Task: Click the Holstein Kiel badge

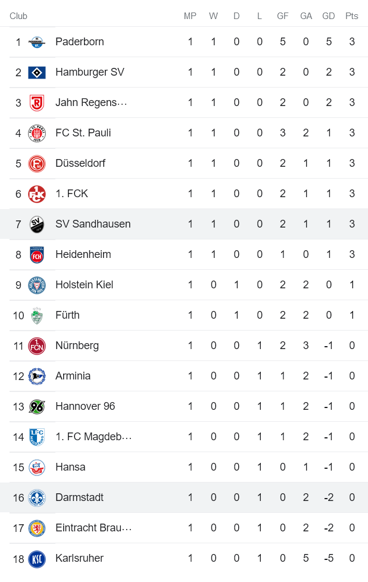Action: coord(36,285)
